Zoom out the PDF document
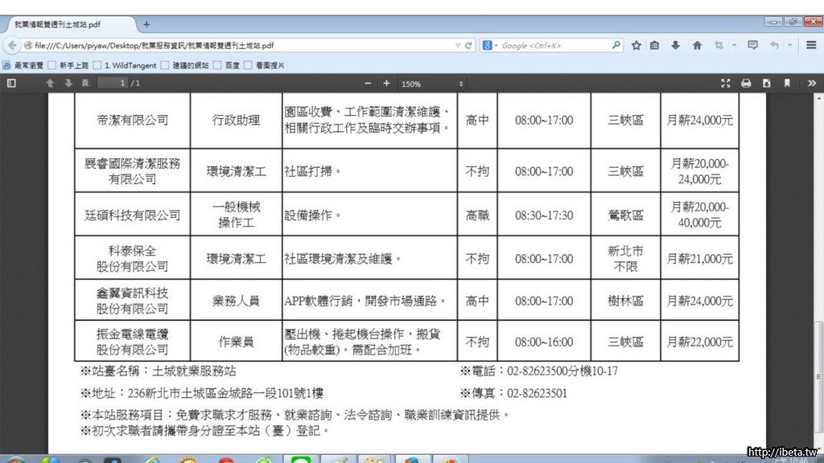This screenshot has width=824, height=463. click(x=369, y=83)
